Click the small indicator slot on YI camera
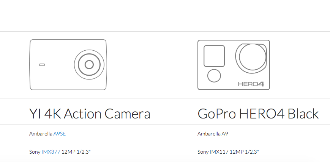This screenshot has width=330, height=162. pos(42,65)
